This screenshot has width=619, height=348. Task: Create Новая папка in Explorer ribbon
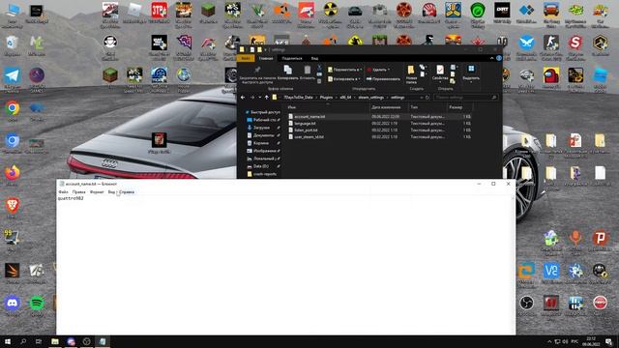click(x=411, y=74)
